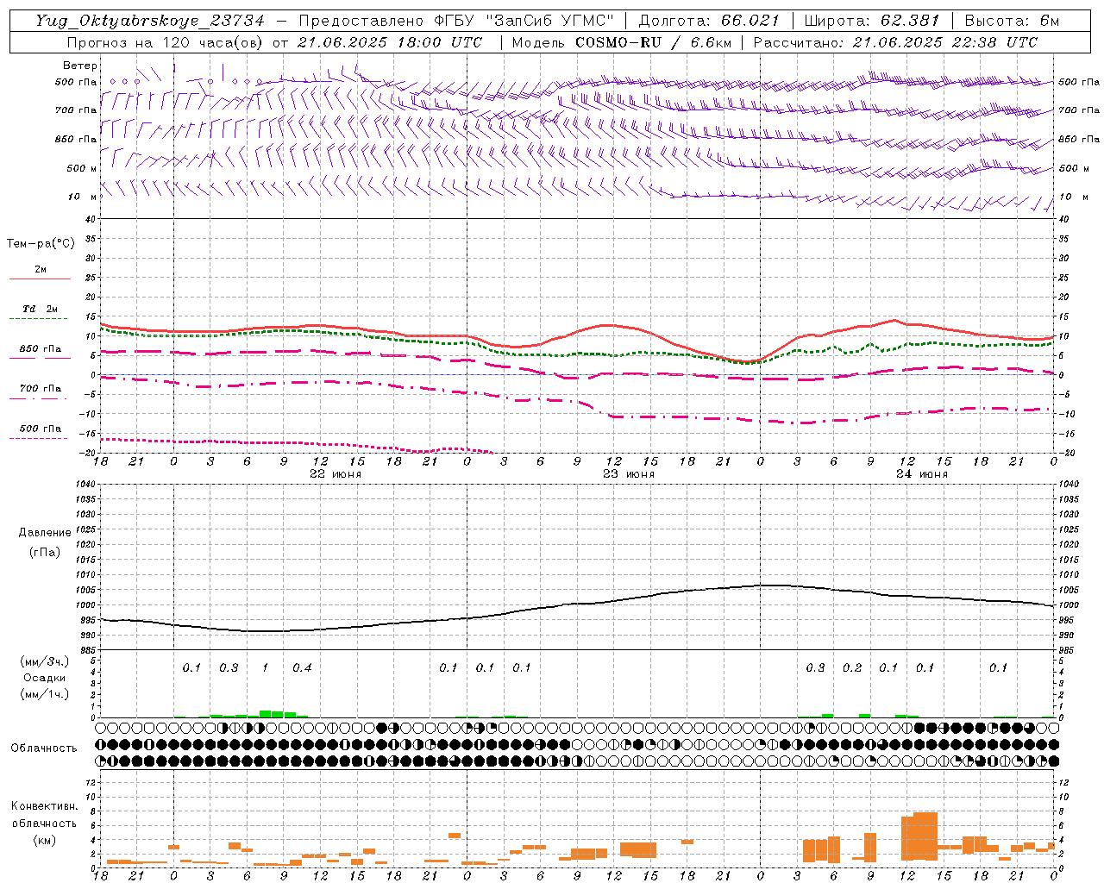Click the 0.4 precipitation value
The height and width of the screenshot is (883, 1104).
[x=302, y=668]
